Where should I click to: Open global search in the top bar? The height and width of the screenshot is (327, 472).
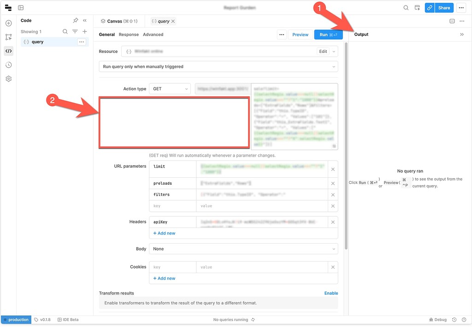tap(406, 7)
